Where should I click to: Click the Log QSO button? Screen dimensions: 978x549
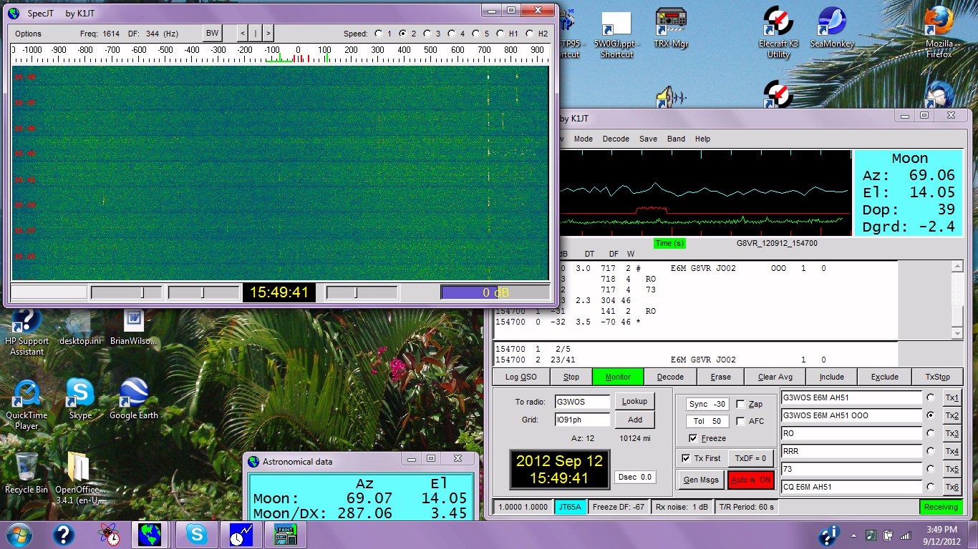521,377
